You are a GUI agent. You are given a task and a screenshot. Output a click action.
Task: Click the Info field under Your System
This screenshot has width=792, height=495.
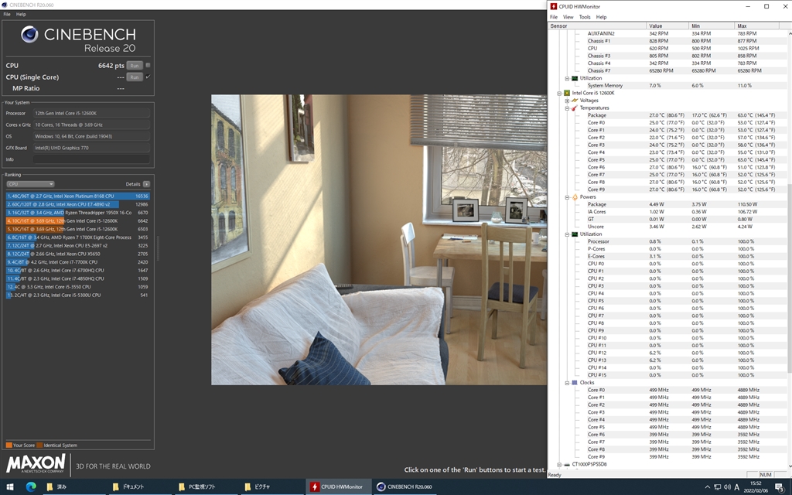point(91,159)
